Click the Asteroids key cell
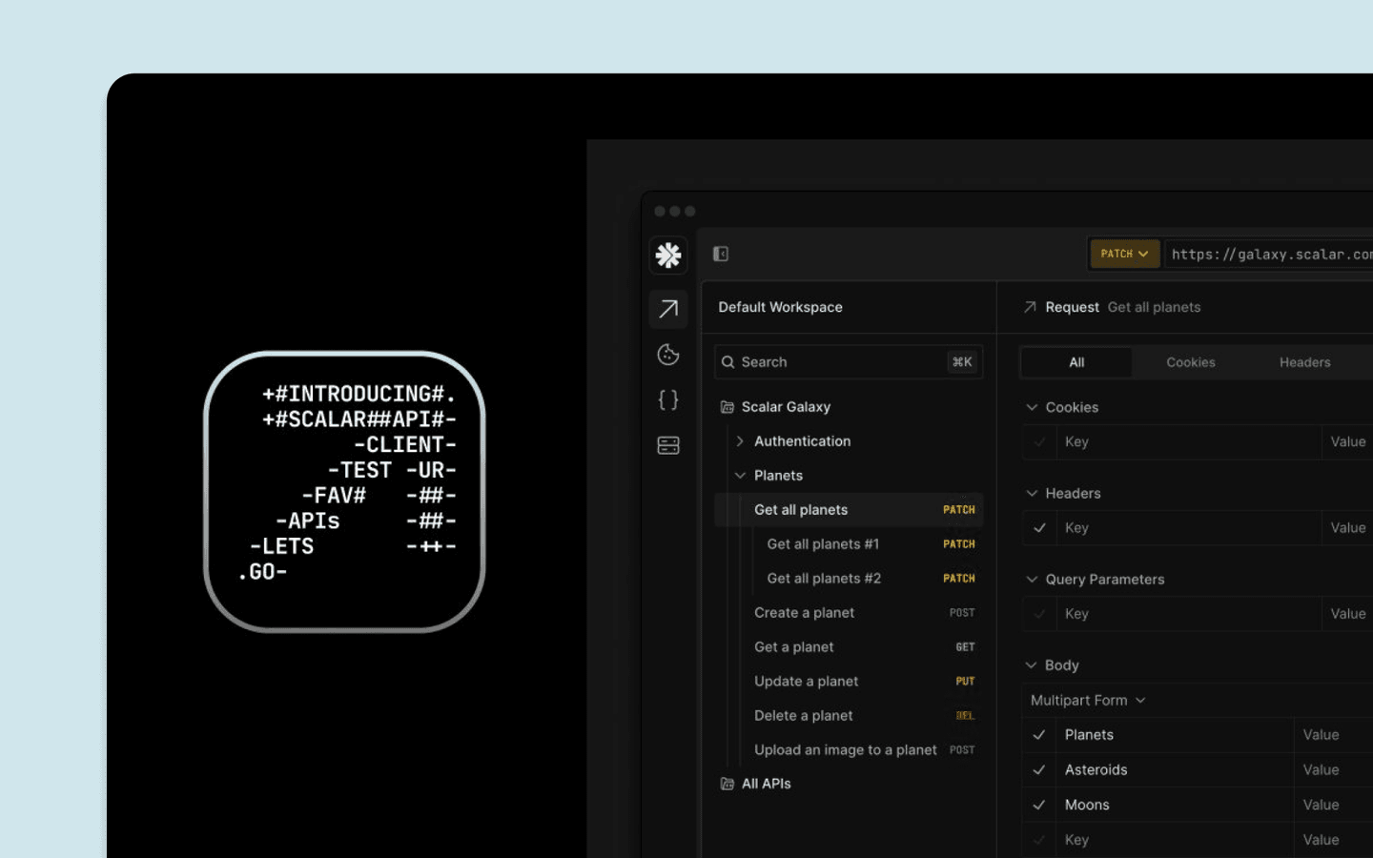Viewport: 1373px width, 858px height. tap(1175, 769)
